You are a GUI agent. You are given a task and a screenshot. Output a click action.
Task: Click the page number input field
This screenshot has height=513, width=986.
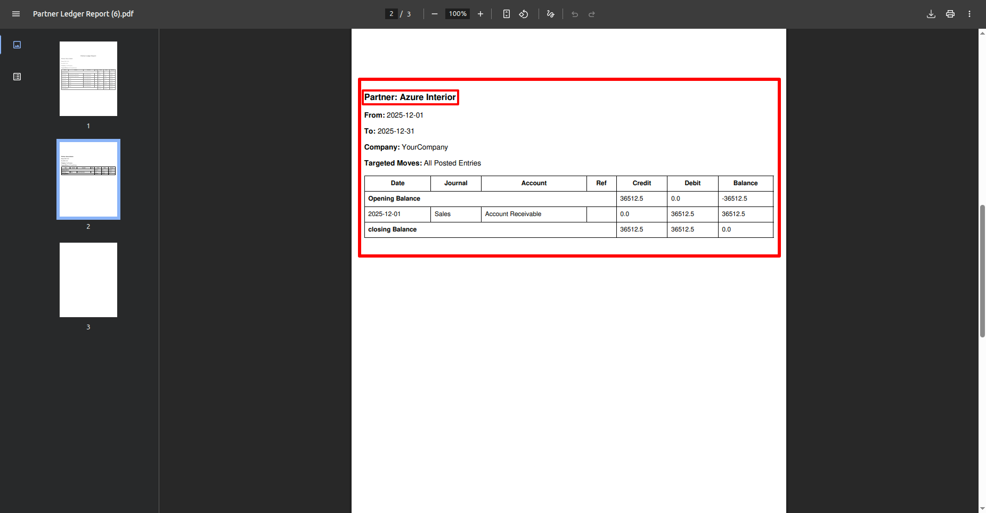pyautogui.click(x=392, y=14)
